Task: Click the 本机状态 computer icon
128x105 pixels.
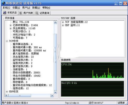Action: [x=5, y=13]
